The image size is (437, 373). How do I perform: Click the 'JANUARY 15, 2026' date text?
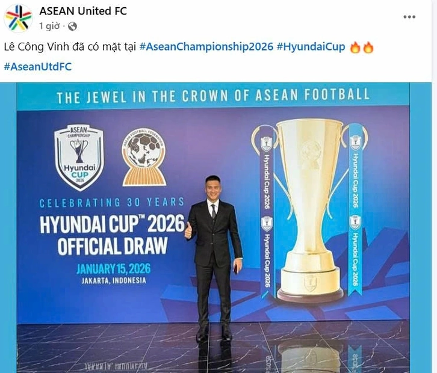113,268
